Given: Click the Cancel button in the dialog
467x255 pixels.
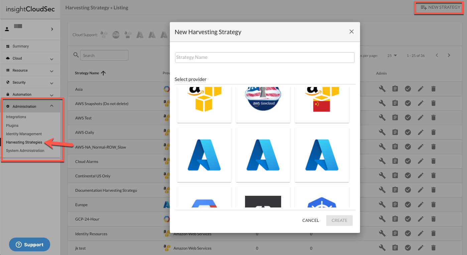Looking at the screenshot, I should tap(311, 220).
